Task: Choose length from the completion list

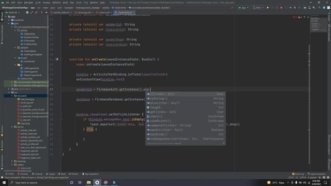Action: point(185,107)
